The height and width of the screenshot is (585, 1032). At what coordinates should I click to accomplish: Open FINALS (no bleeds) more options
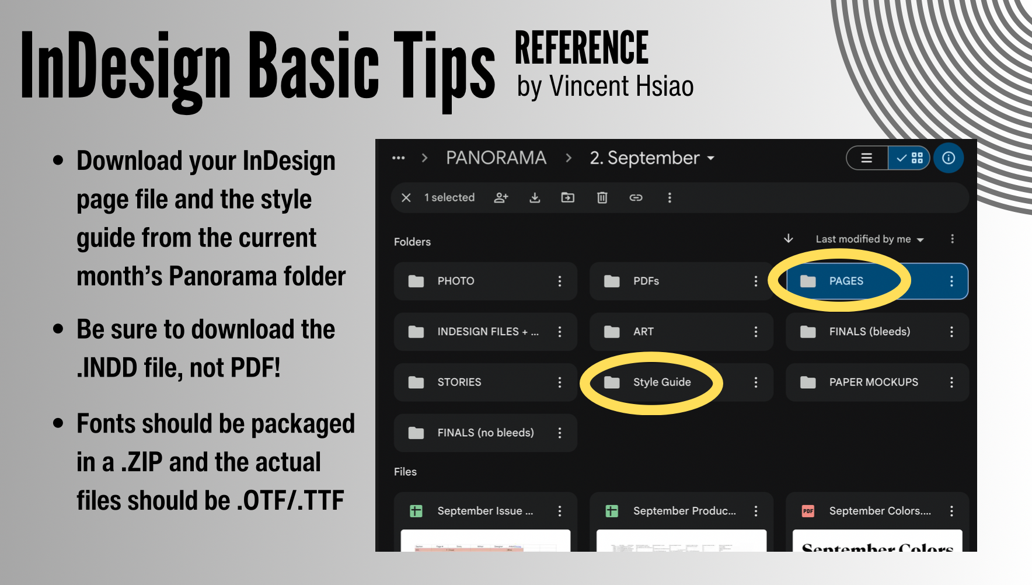click(560, 433)
